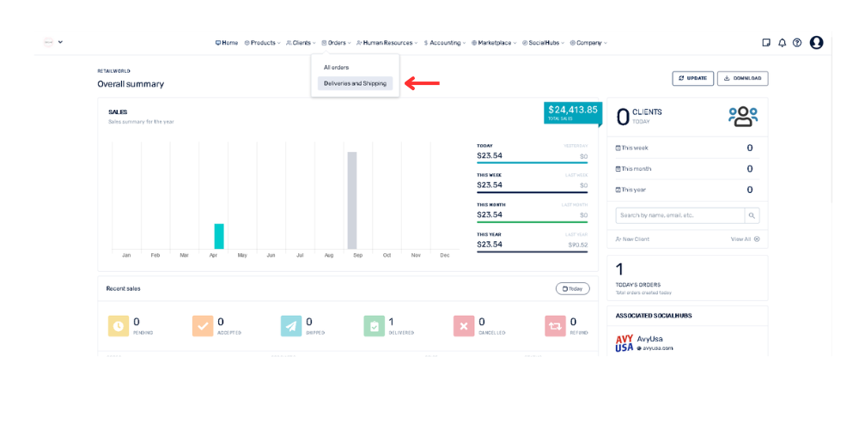The height and width of the screenshot is (429, 859).
Task: Select All orders from Orders menu
Action: [x=336, y=67]
